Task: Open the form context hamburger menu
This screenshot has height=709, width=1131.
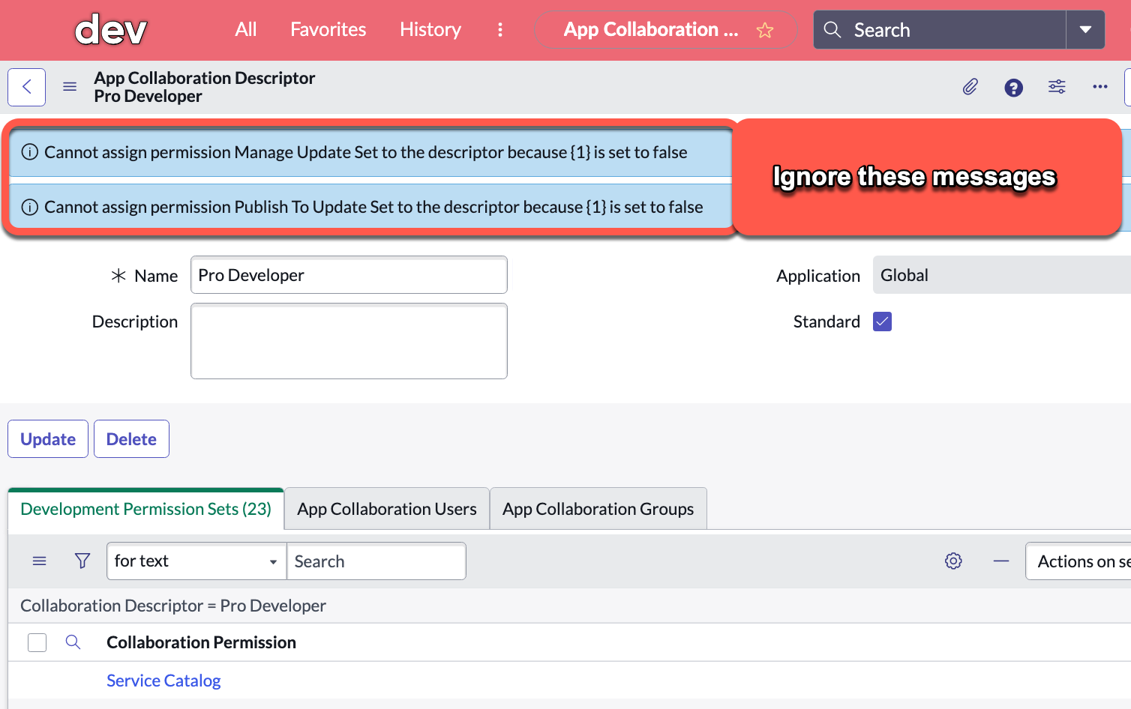Action: [x=70, y=87]
